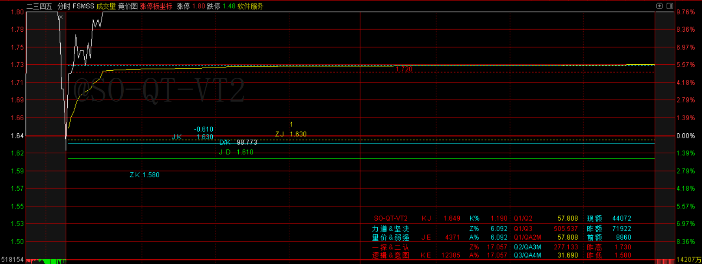Click the 14207万 amount at bottom right
This screenshot has height=264, width=702.
689,260
